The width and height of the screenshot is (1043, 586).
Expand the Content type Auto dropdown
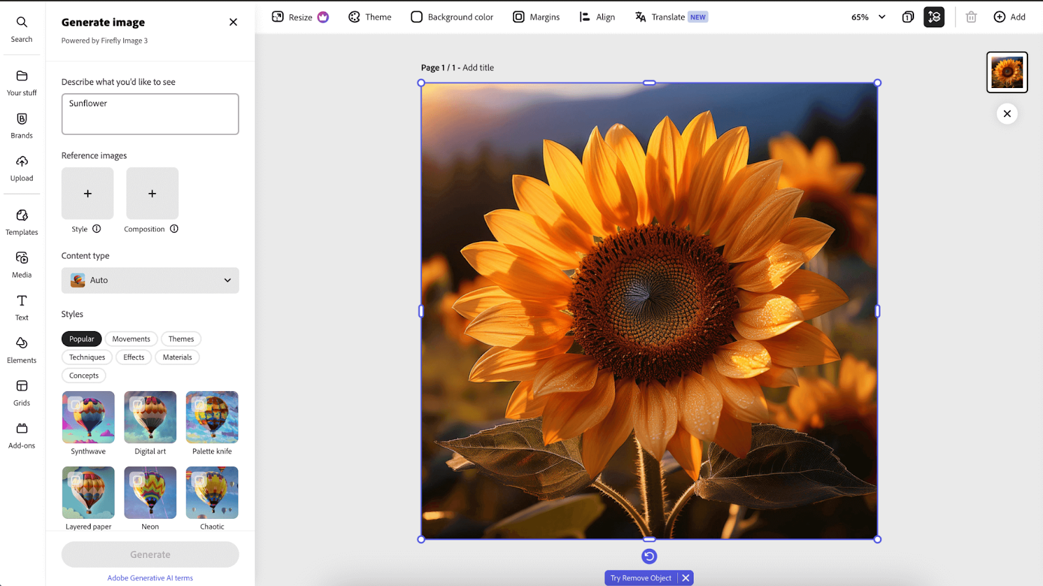150,280
